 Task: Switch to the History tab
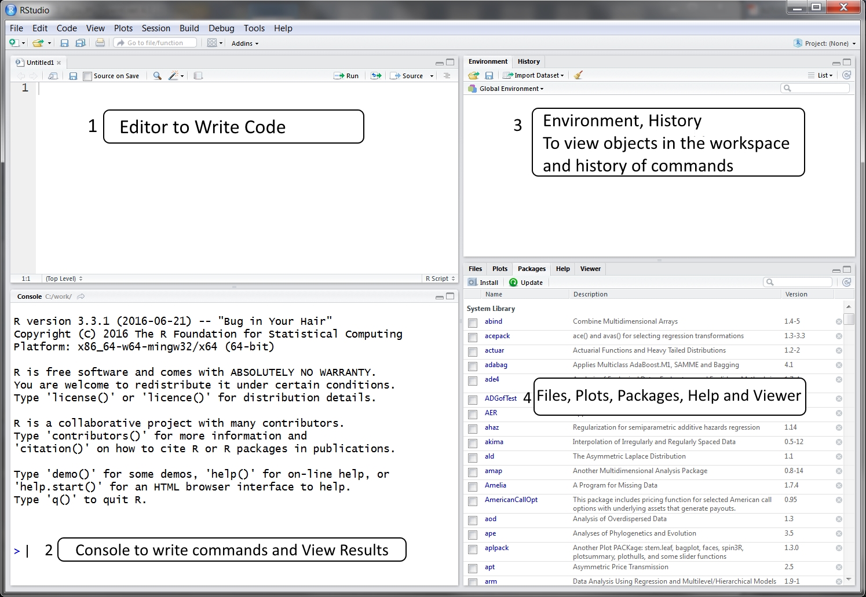(x=529, y=61)
